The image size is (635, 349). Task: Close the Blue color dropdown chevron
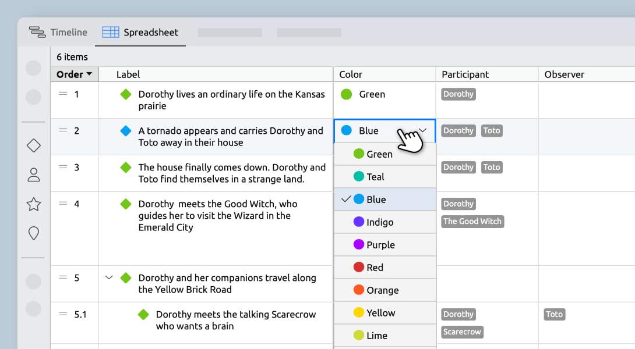[423, 130]
